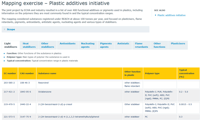
Task: Switch to the Plasticisers tab
Action: click(178, 45)
